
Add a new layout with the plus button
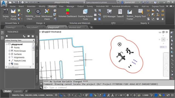click(26, 91)
